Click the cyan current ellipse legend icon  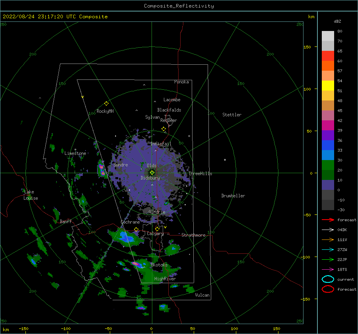click(x=328, y=279)
